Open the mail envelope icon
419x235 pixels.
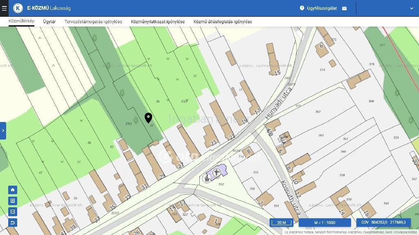(x=345, y=8)
